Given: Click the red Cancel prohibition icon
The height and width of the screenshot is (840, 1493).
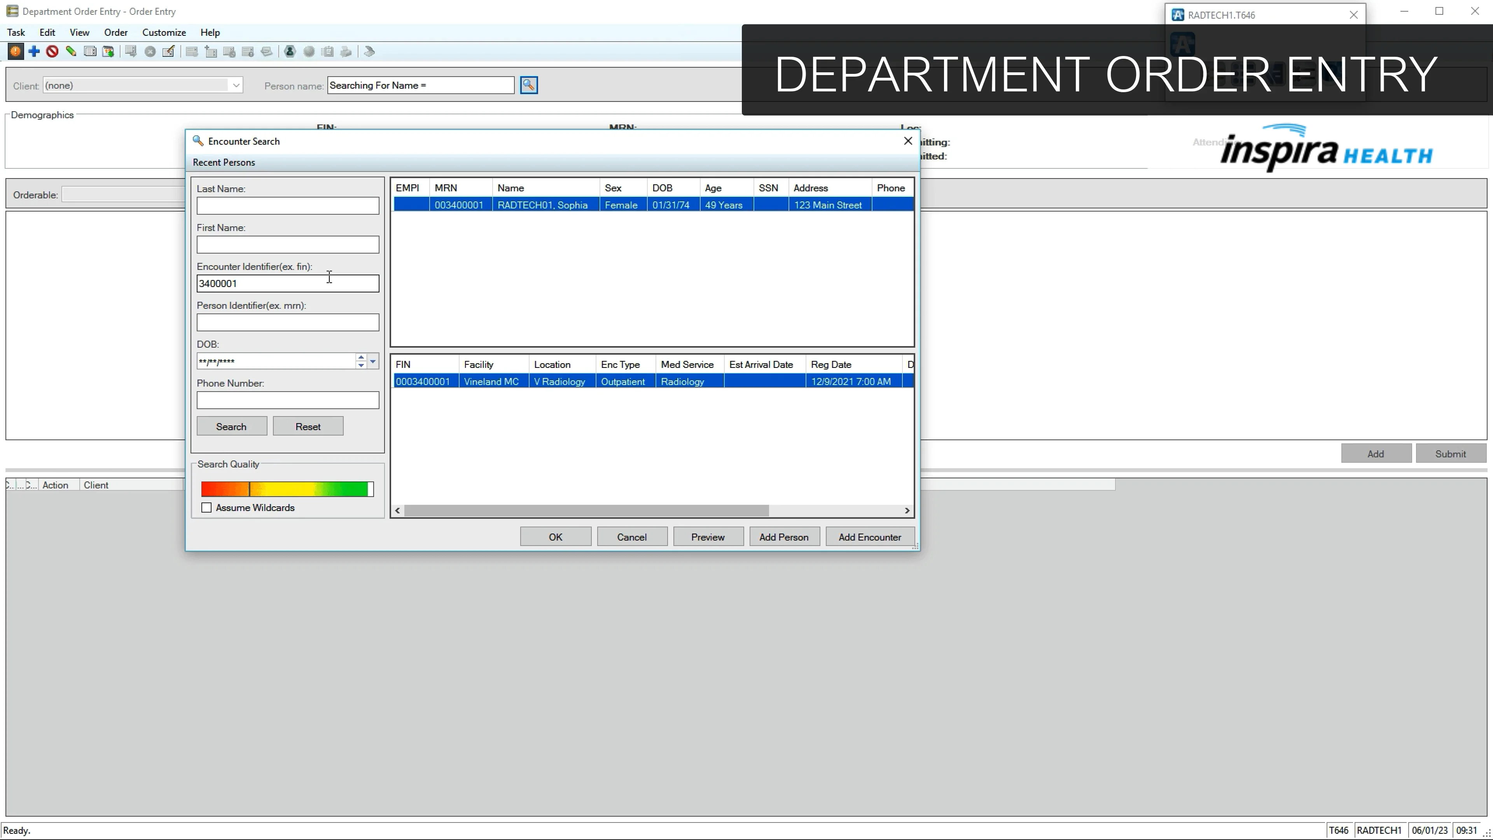Looking at the screenshot, I should 52,52.
